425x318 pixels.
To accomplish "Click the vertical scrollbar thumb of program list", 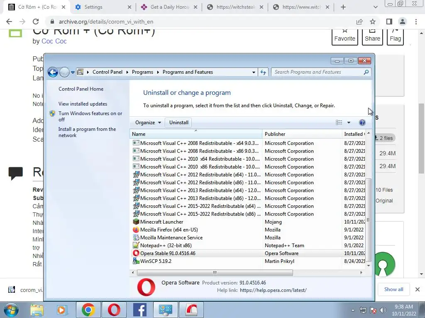I will coord(369,220).
